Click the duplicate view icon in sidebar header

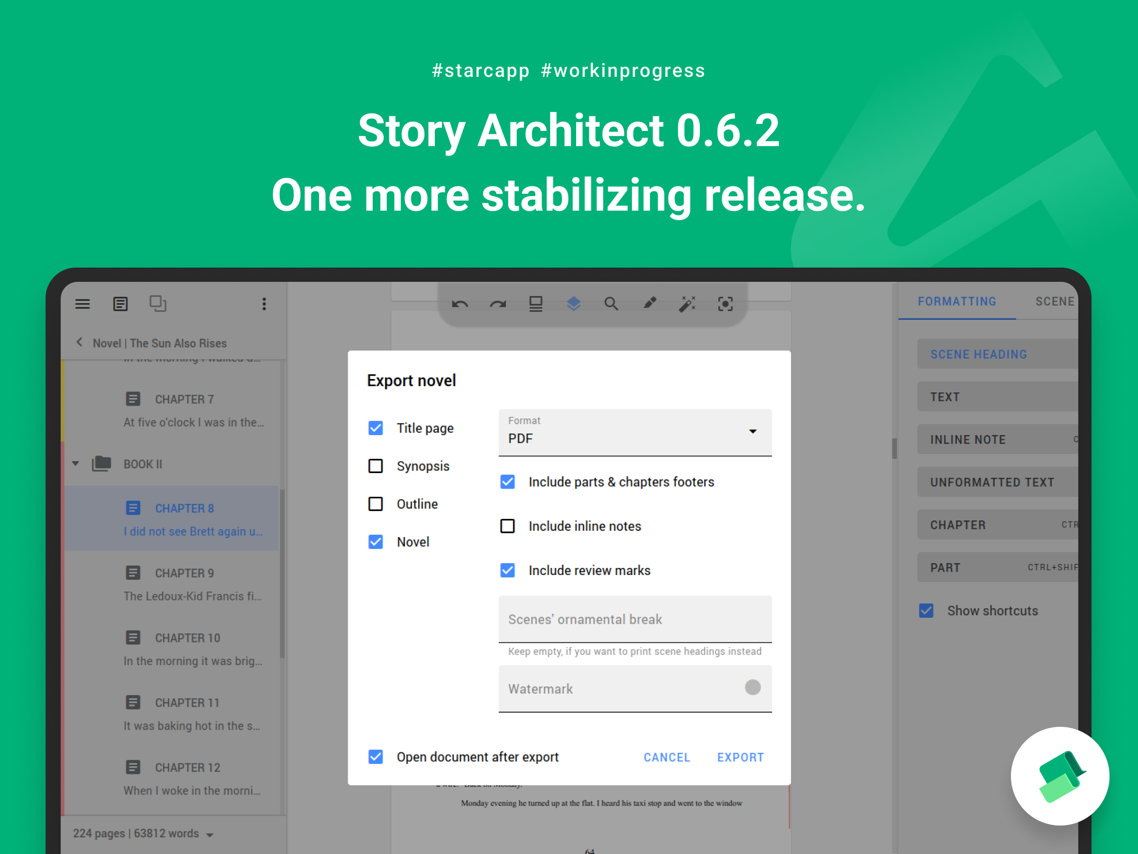click(158, 303)
